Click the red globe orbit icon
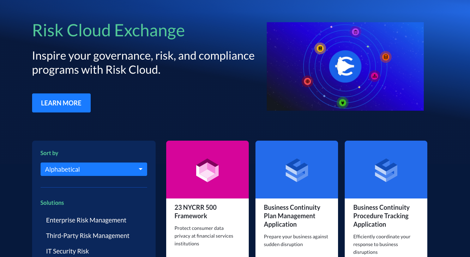 (307, 81)
